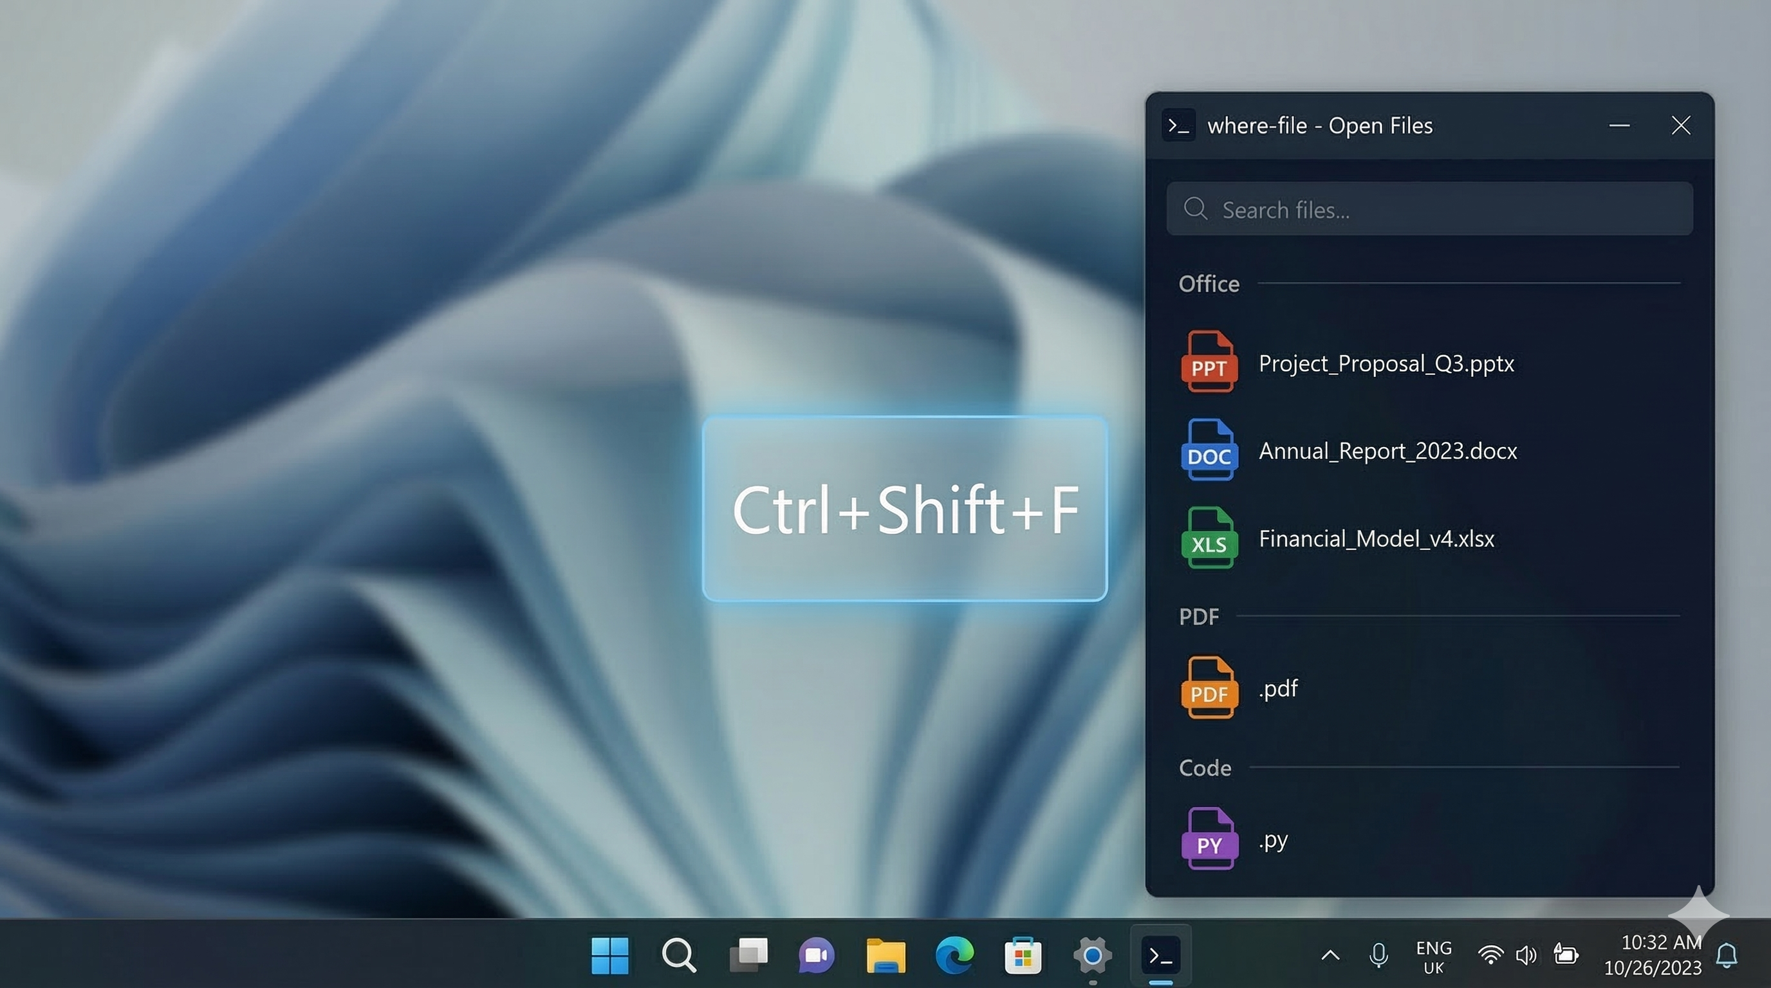This screenshot has width=1771, height=988.
Task: Select Financial_Model_v4.xlsx entry
Action: (x=1377, y=538)
